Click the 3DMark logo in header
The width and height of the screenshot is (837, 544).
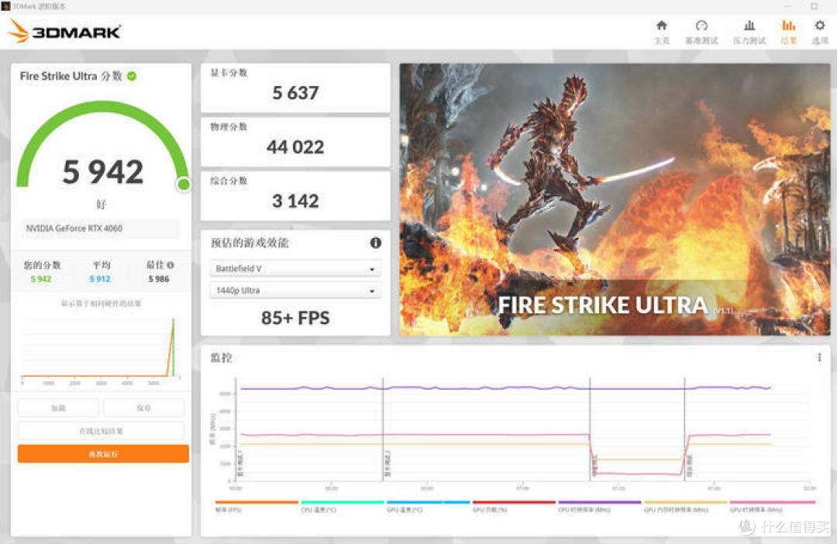pyautogui.click(x=64, y=32)
